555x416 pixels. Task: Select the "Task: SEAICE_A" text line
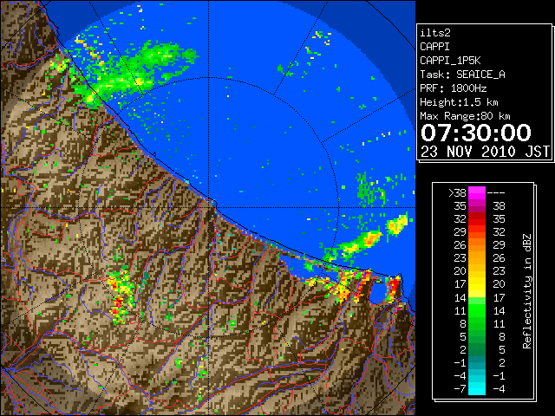coord(462,75)
